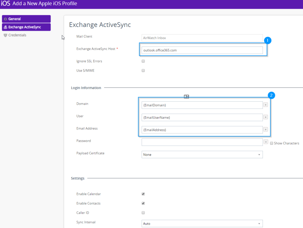Enable the Ignore SSL Errors checkbox

coord(143,61)
